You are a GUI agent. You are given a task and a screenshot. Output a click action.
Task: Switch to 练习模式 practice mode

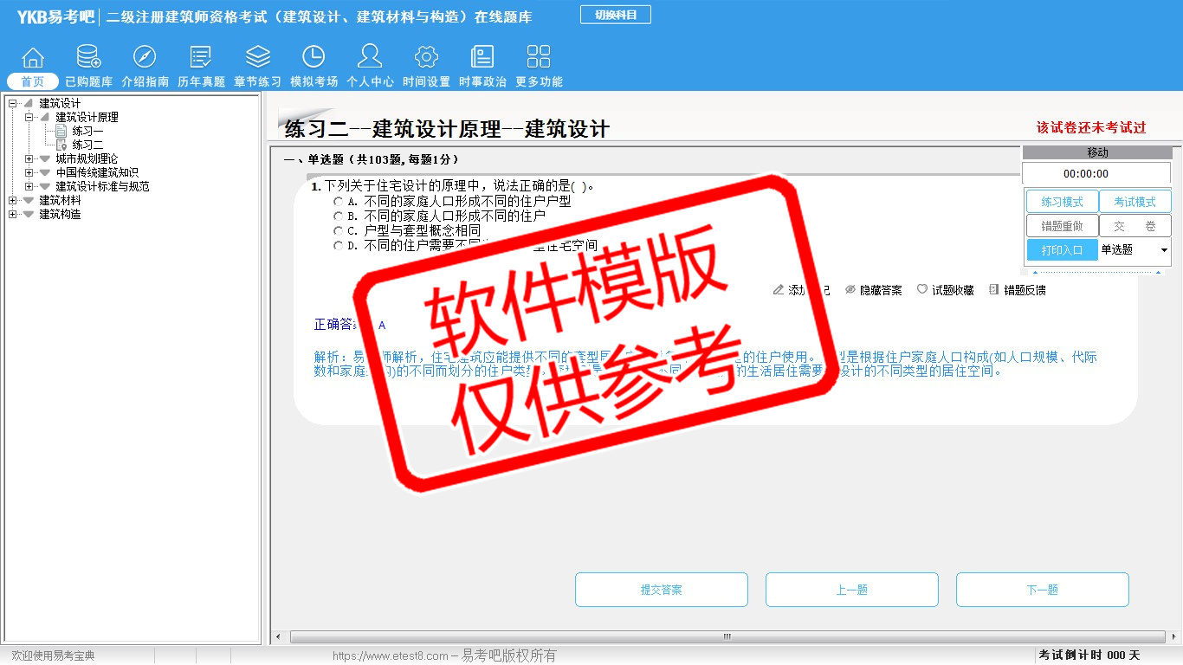point(1063,202)
